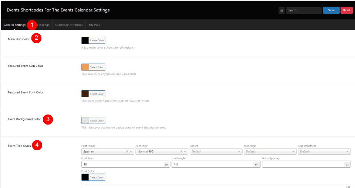This screenshot has height=188, width=355.
Task: Expand the Text Align dropdown
Action: tap(269, 151)
